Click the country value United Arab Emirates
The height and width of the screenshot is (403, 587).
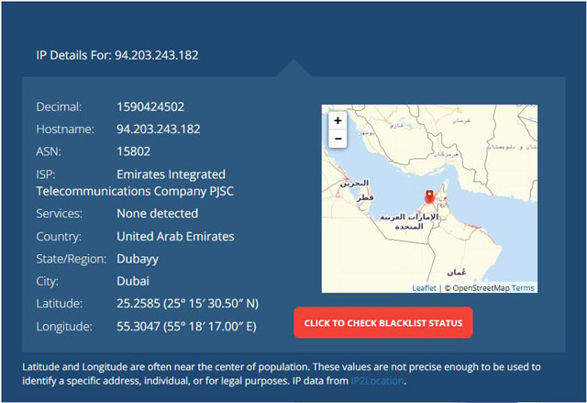175,236
